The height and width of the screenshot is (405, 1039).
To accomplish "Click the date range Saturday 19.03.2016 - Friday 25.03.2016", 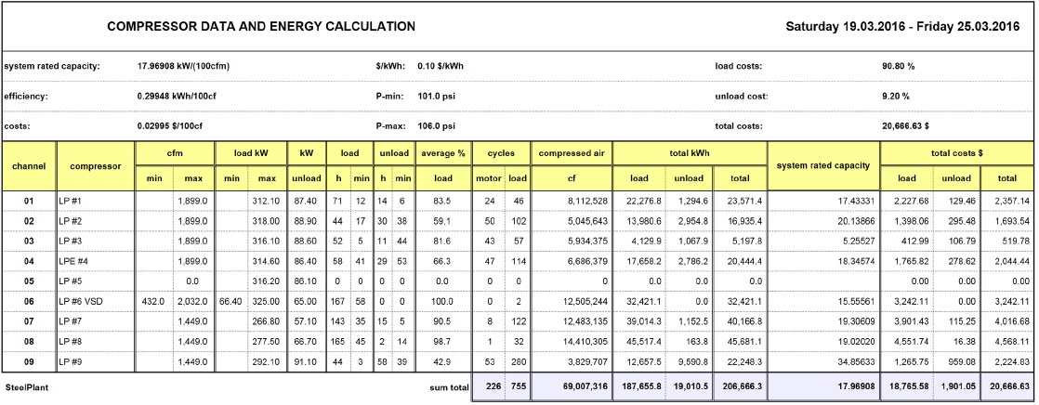I will point(902,27).
